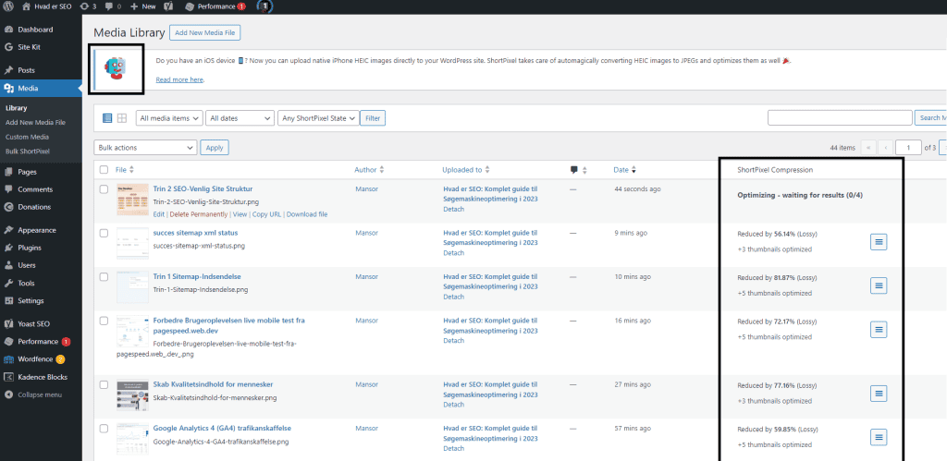This screenshot has height=461, width=947.
Task: Open the WordPress logo menu
Action: tap(8, 6)
